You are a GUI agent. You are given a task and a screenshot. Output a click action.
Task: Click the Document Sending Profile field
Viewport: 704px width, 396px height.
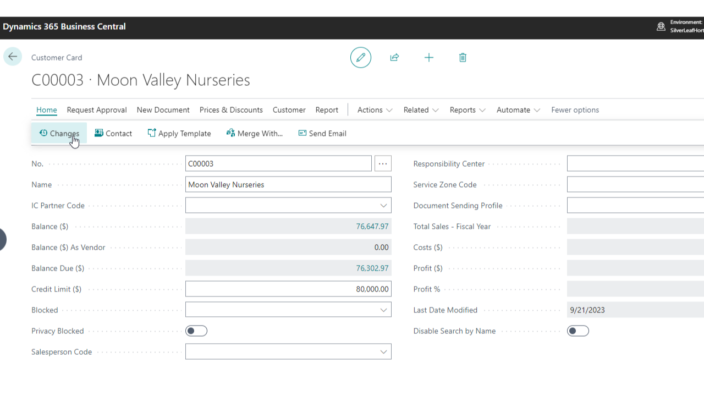[x=635, y=205]
